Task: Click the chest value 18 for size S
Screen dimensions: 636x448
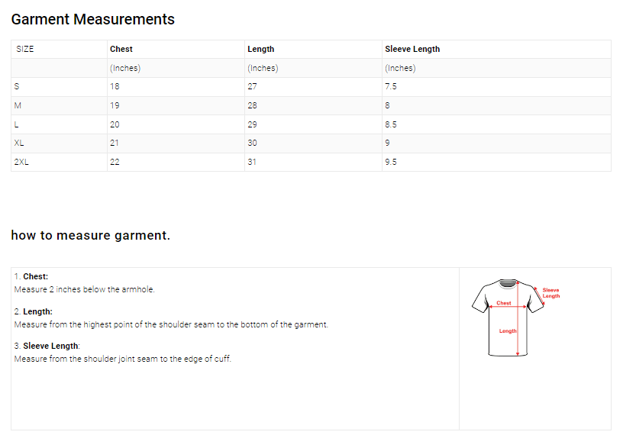Action: click(x=115, y=86)
